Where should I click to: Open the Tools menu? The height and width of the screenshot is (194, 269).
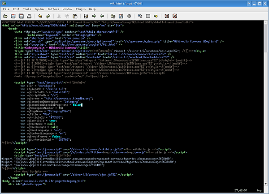(27, 9)
